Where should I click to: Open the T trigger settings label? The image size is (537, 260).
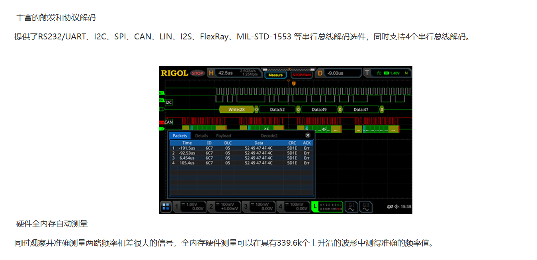pos(388,73)
